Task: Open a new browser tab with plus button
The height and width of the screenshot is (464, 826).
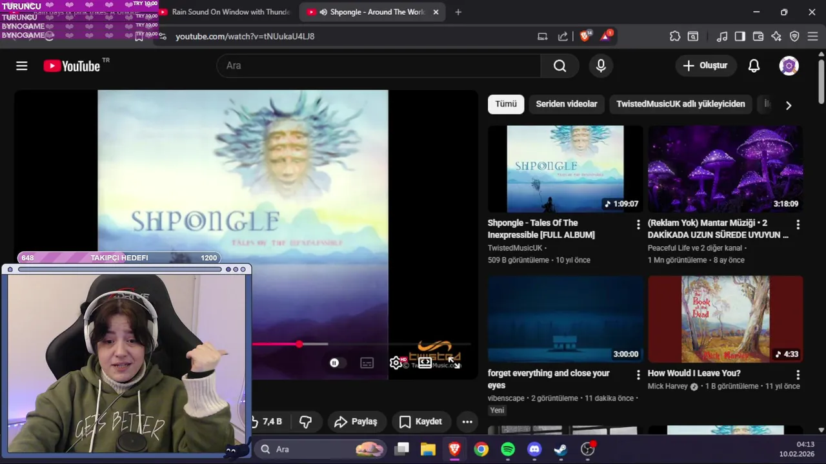Action: [458, 12]
